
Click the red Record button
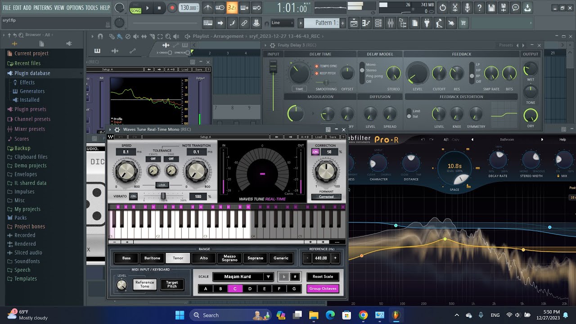tap(172, 8)
